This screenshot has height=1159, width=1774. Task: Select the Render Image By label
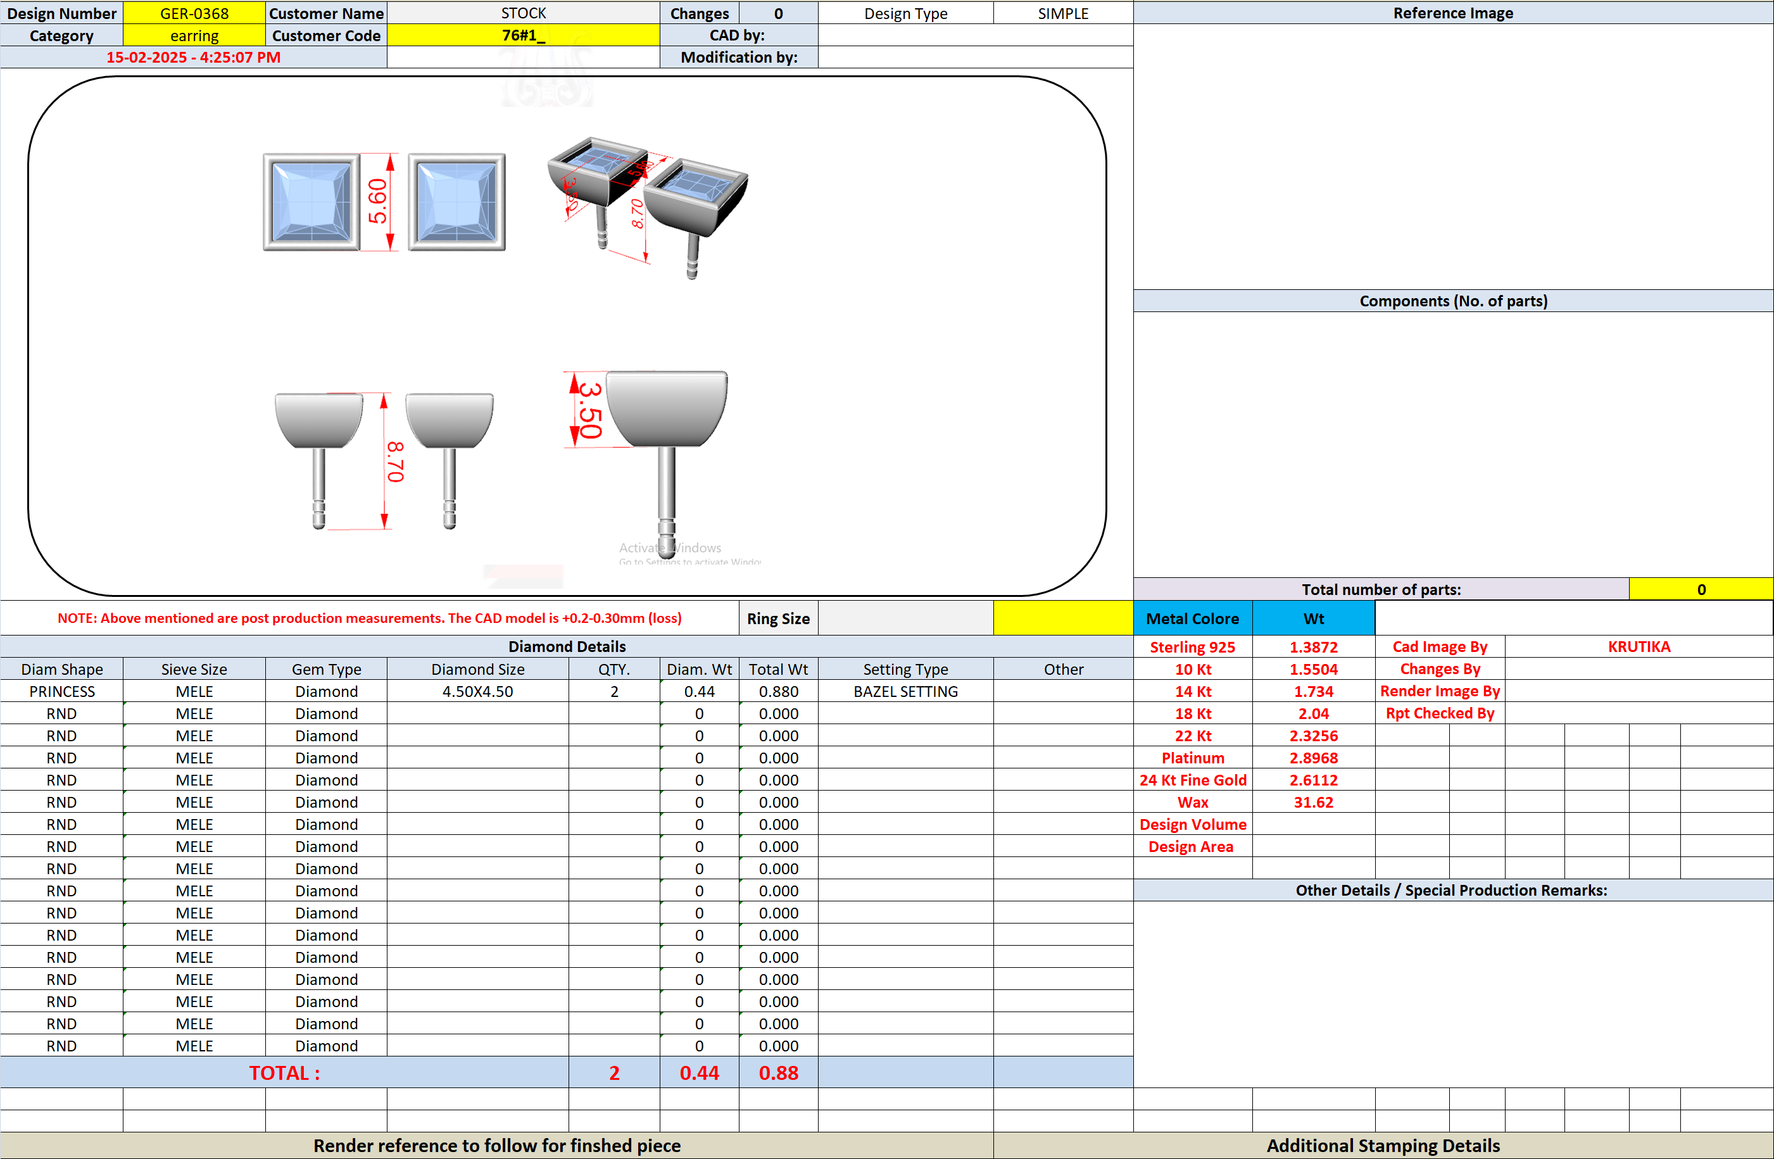[1439, 691]
